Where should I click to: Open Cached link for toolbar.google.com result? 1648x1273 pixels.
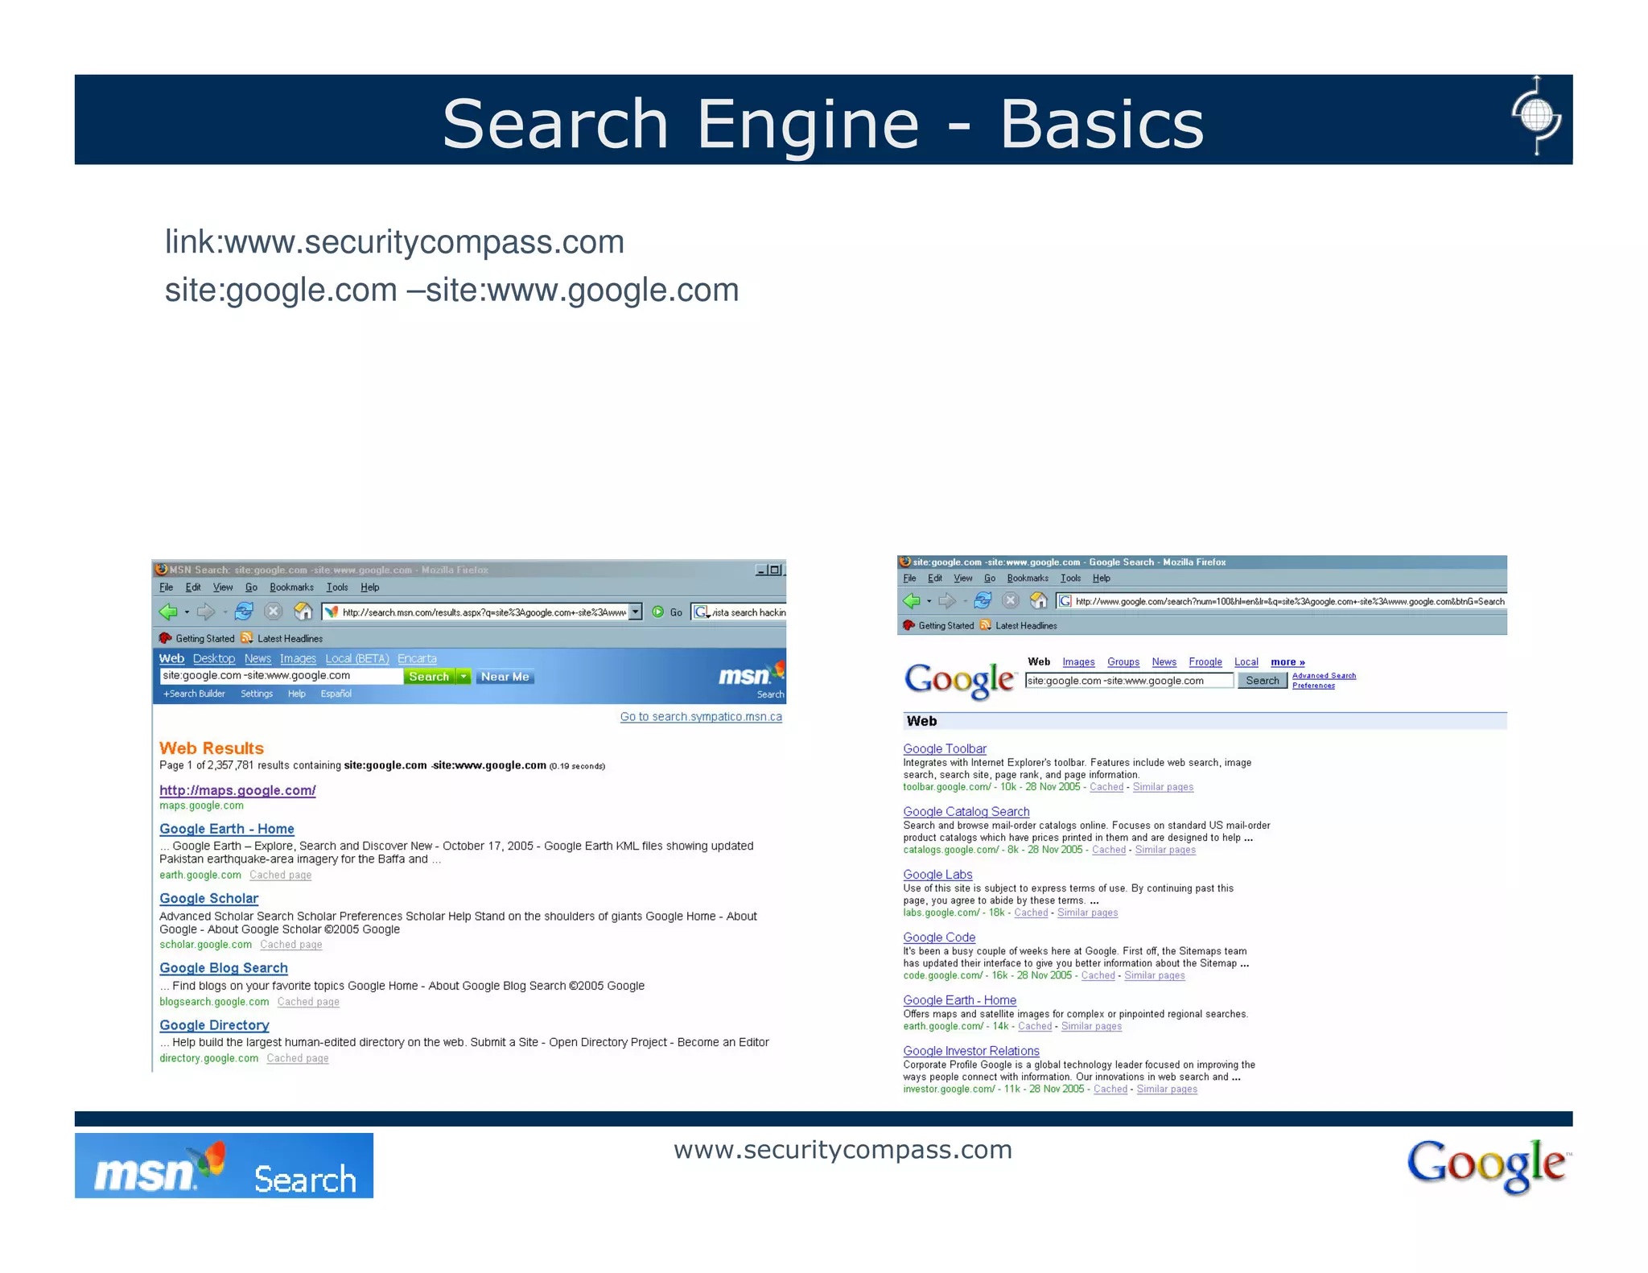(1106, 787)
